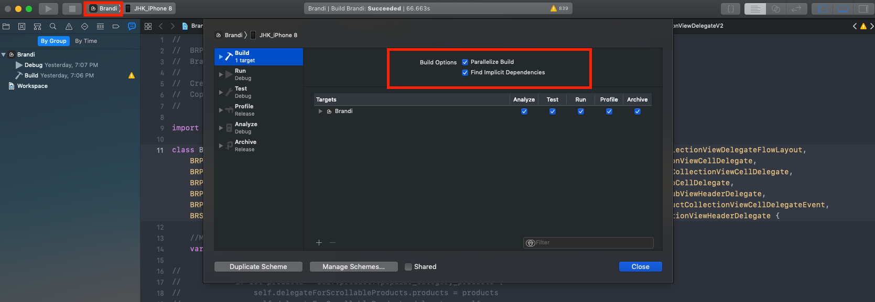Screen dimensions: 875x302
Task: Click the add target plus button
Action: tap(319, 242)
